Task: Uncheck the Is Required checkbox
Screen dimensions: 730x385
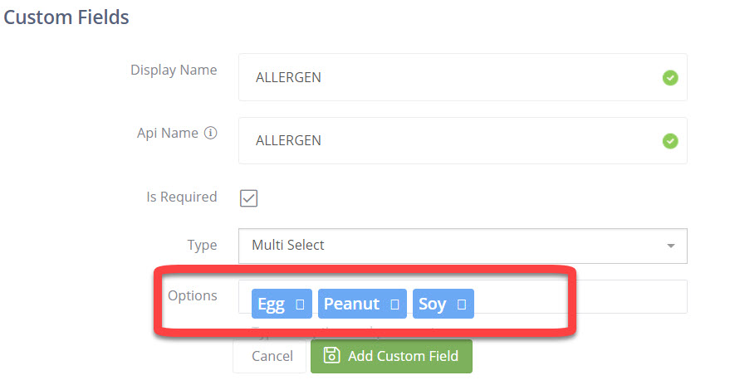Action: (248, 198)
